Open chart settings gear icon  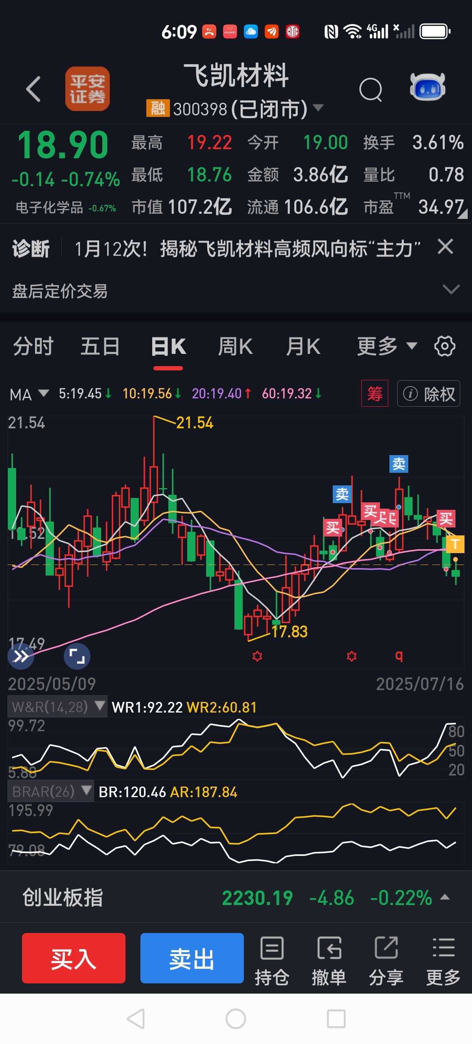pos(444,346)
